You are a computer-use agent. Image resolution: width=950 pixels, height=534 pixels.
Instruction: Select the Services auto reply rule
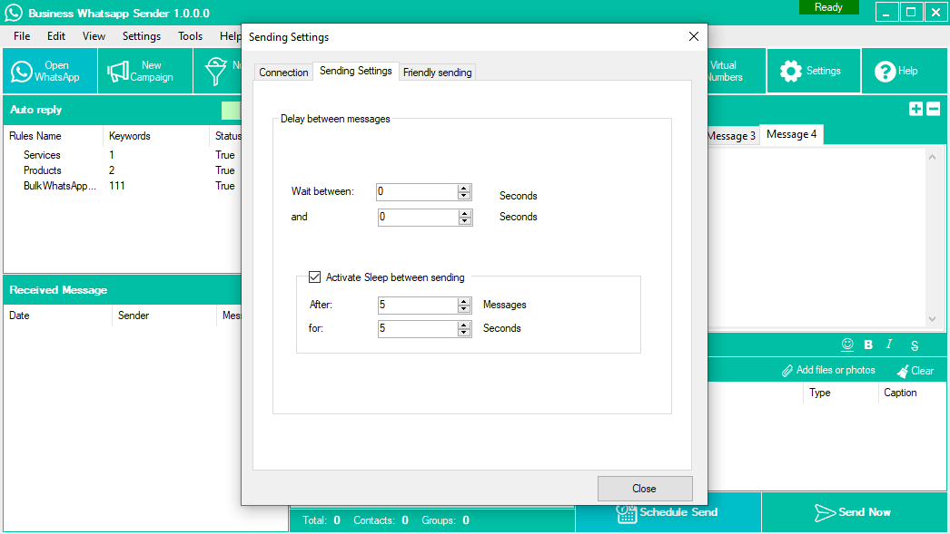[42, 155]
